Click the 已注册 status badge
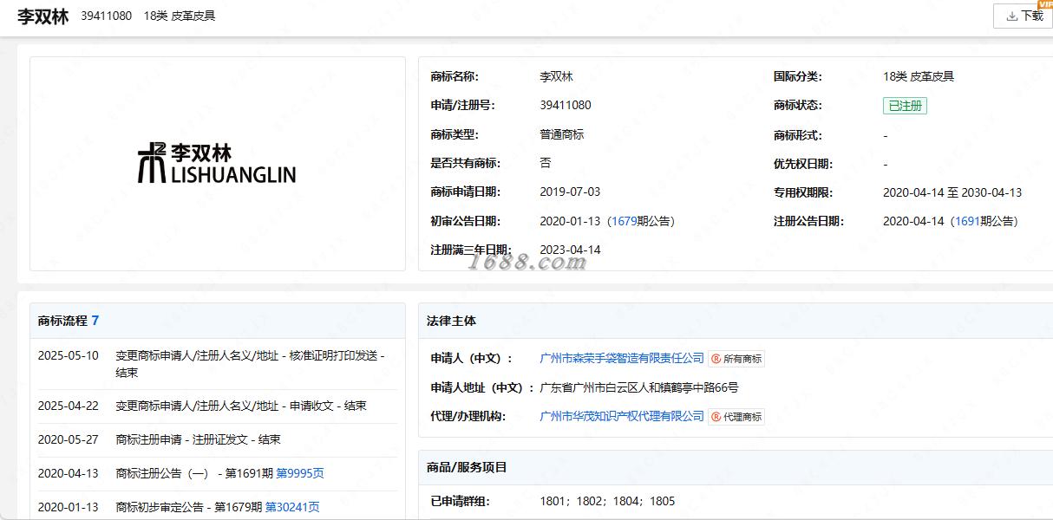The height and width of the screenshot is (520, 1053). [905, 106]
